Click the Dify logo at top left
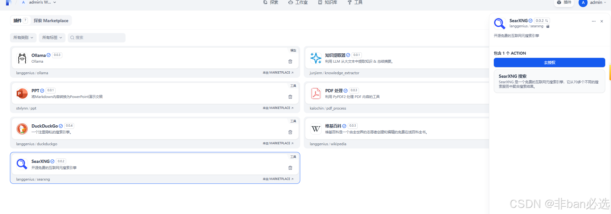 [x=9, y=3]
